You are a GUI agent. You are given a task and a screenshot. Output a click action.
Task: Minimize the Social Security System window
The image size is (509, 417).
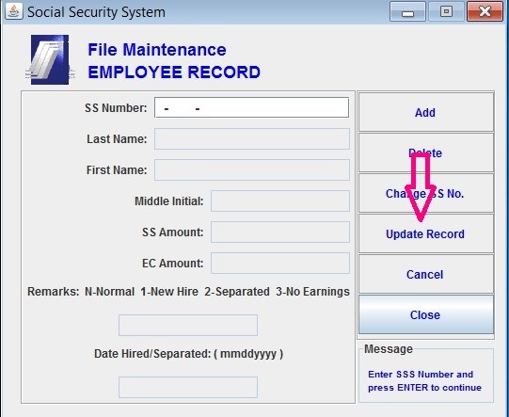(x=407, y=11)
